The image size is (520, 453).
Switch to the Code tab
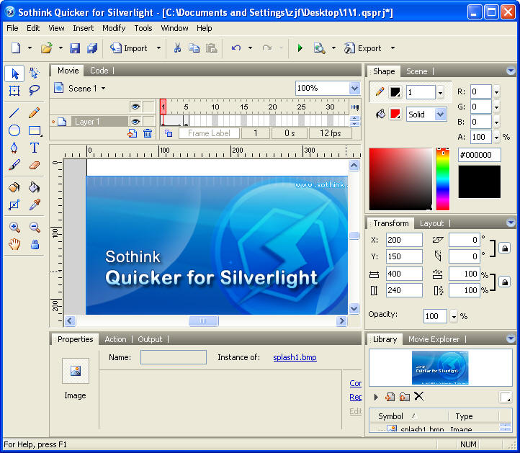[x=99, y=71]
